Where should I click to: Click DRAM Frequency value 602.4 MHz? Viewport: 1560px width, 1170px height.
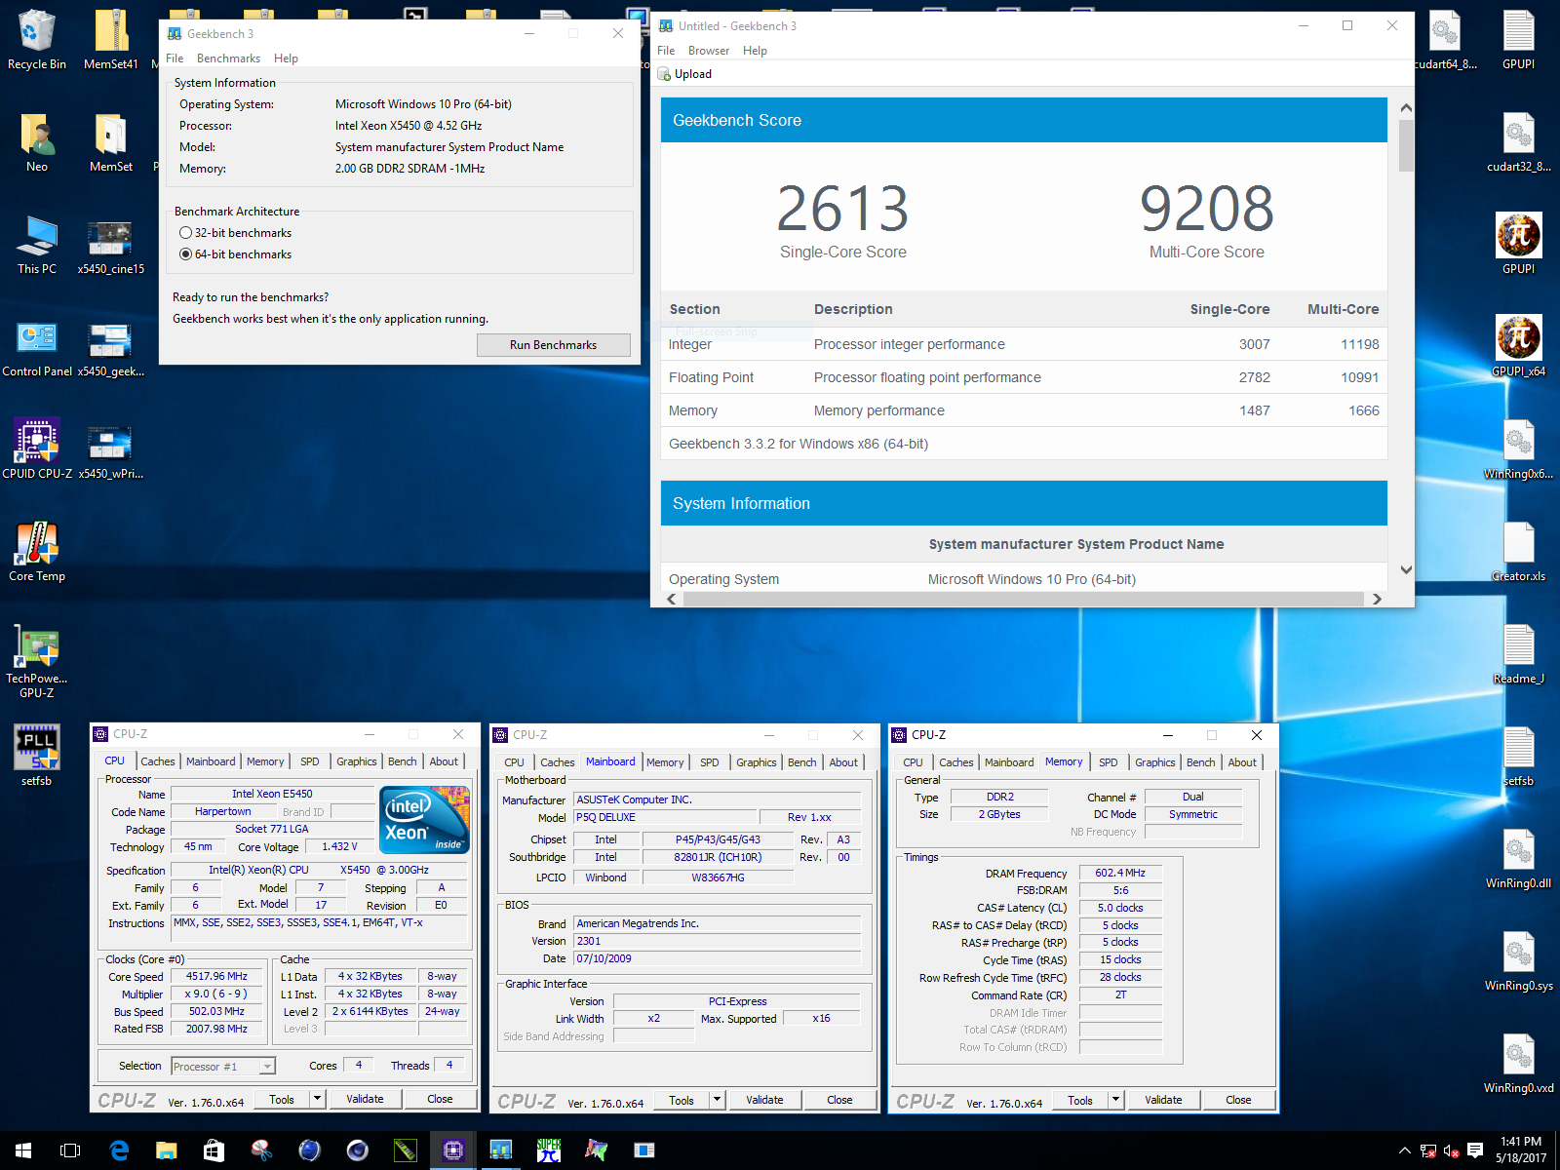(x=1120, y=873)
